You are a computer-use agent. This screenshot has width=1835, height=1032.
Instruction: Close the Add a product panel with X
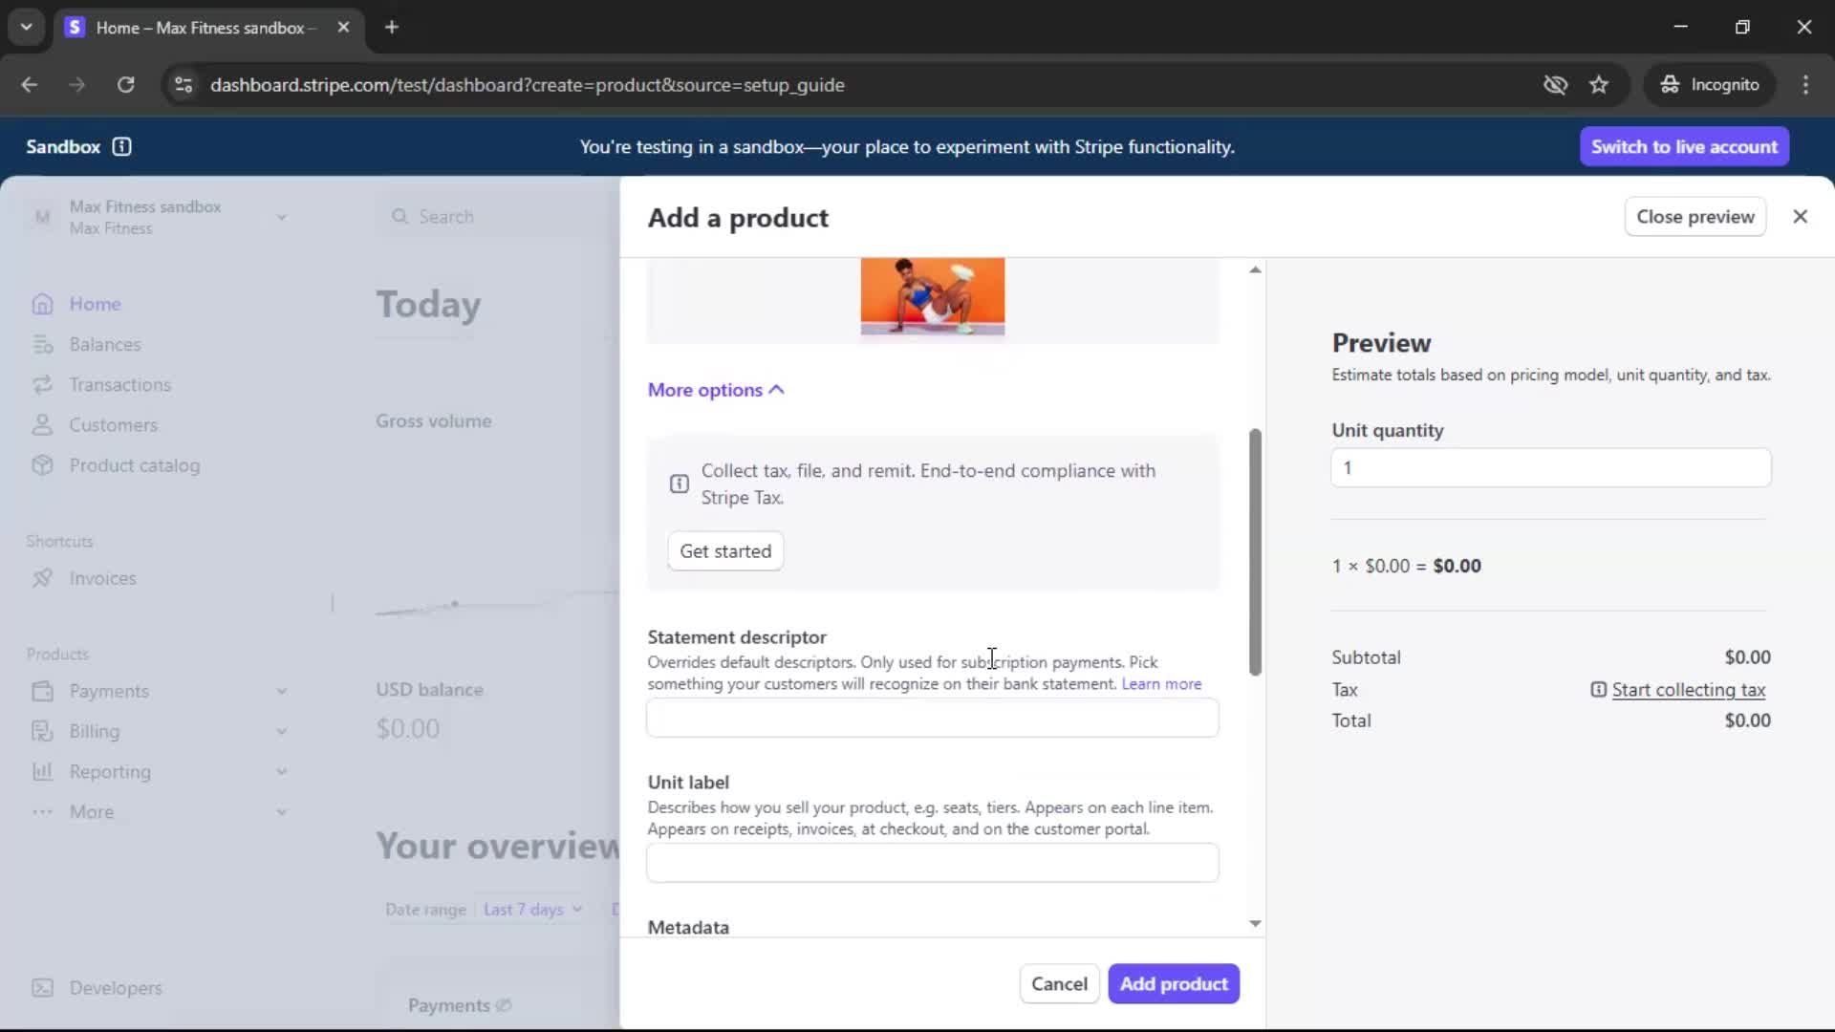[x=1800, y=217]
